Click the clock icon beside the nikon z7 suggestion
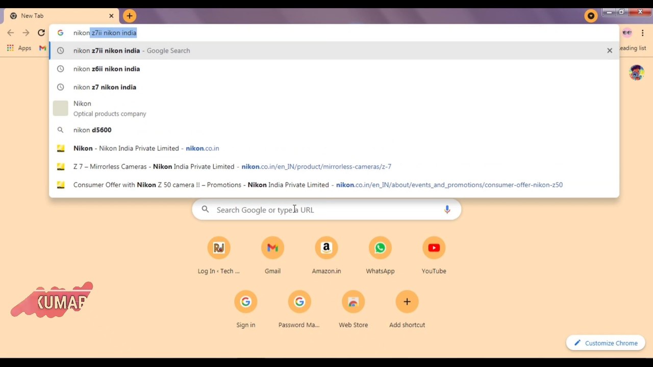This screenshot has height=367, width=653. coord(60,87)
